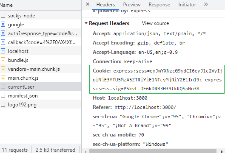Click the document icon beside callback request
The width and height of the screenshot is (225, 153).
tap(3, 42)
